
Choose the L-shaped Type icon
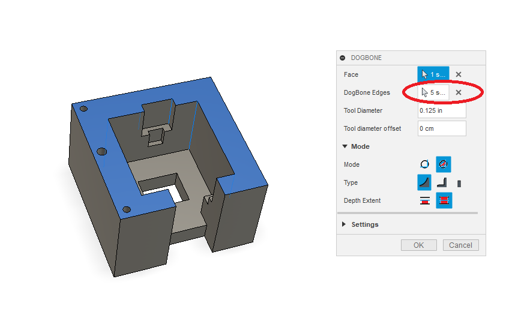442,182
